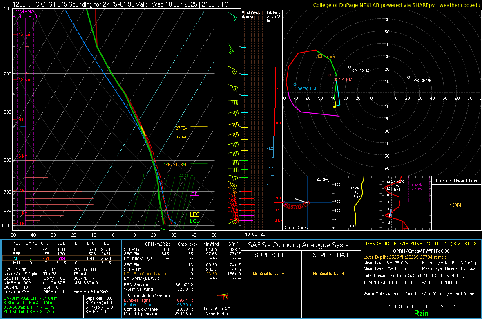Click the K = 37 index value
482x319 pixels.
click(49, 269)
